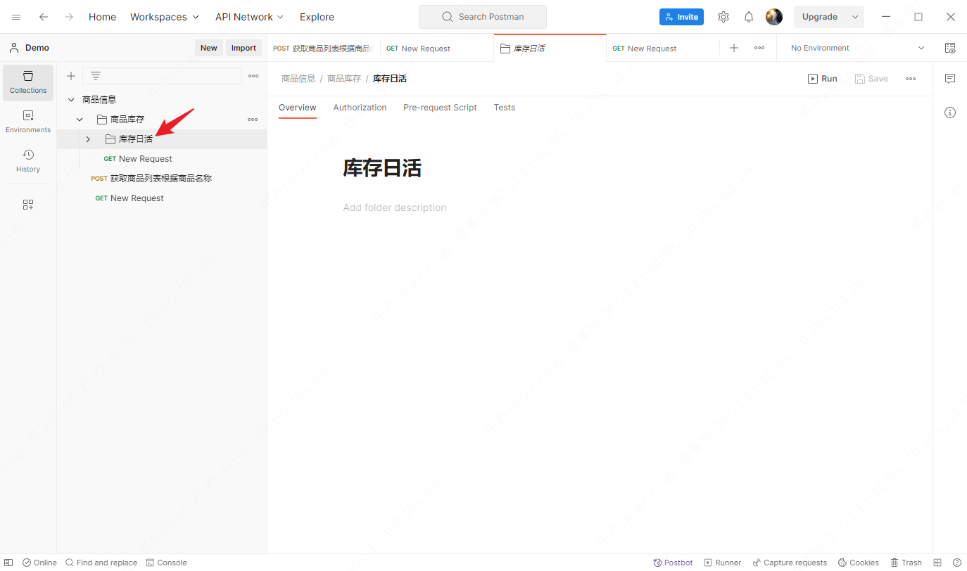967x571 pixels.
Task: Click the filter icon in collections search
Action: (96, 76)
